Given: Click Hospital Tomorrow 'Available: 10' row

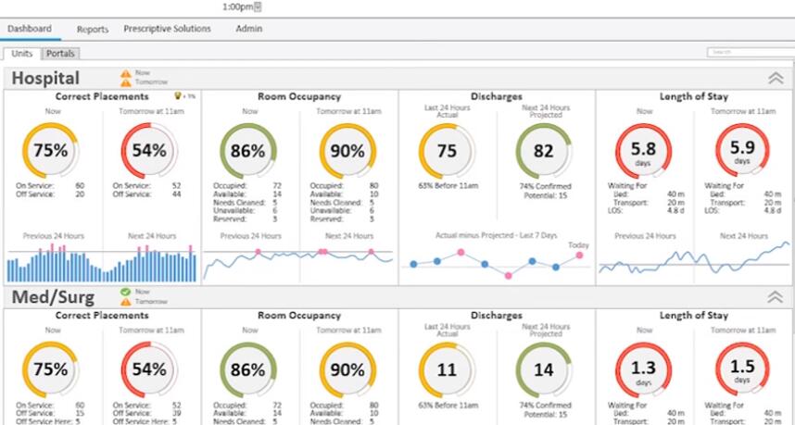Looking at the screenshot, I should point(345,194).
